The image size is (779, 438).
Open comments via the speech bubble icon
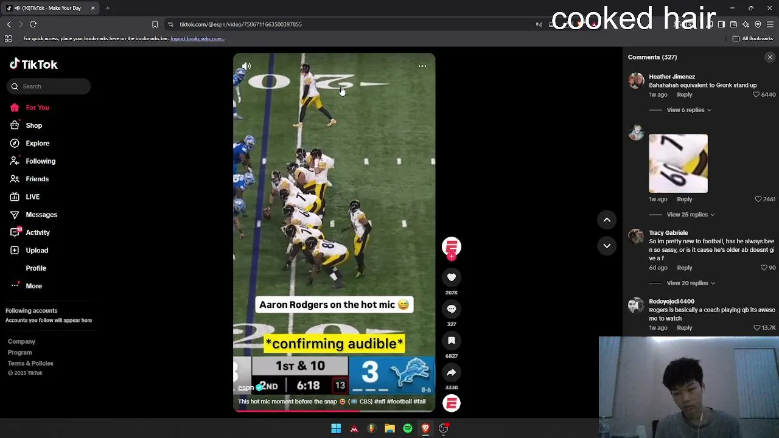452,309
